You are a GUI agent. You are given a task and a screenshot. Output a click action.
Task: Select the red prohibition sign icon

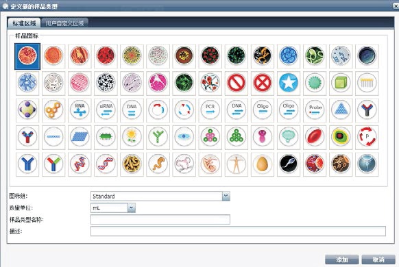click(236, 83)
